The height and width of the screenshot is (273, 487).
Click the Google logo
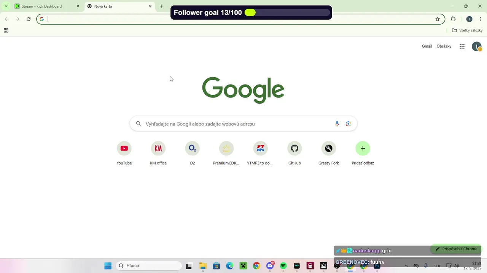coord(243,90)
